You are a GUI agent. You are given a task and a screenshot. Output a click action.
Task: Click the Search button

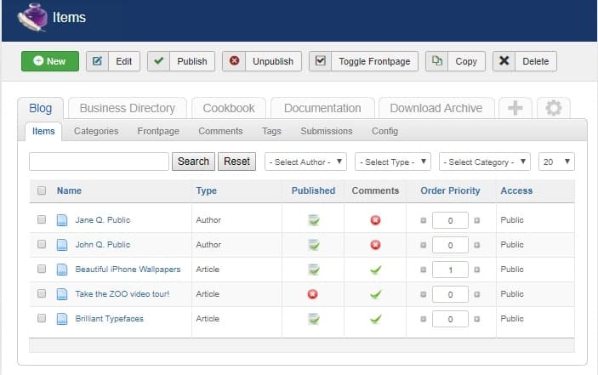[193, 162]
